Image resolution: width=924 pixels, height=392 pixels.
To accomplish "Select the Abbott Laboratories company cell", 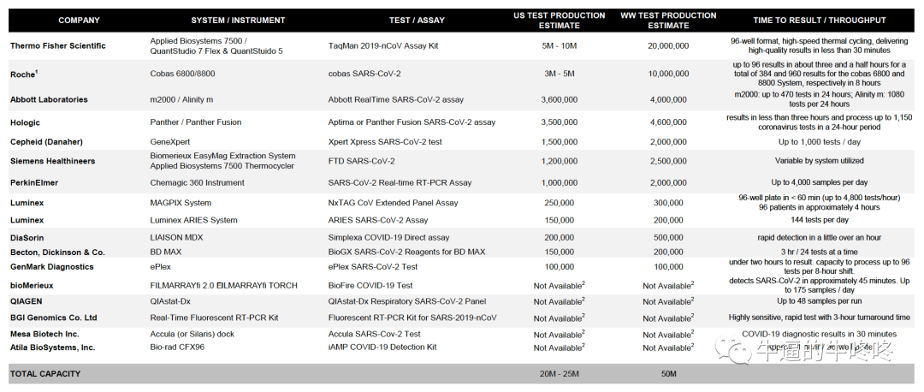I will pyautogui.click(x=49, y=99).
